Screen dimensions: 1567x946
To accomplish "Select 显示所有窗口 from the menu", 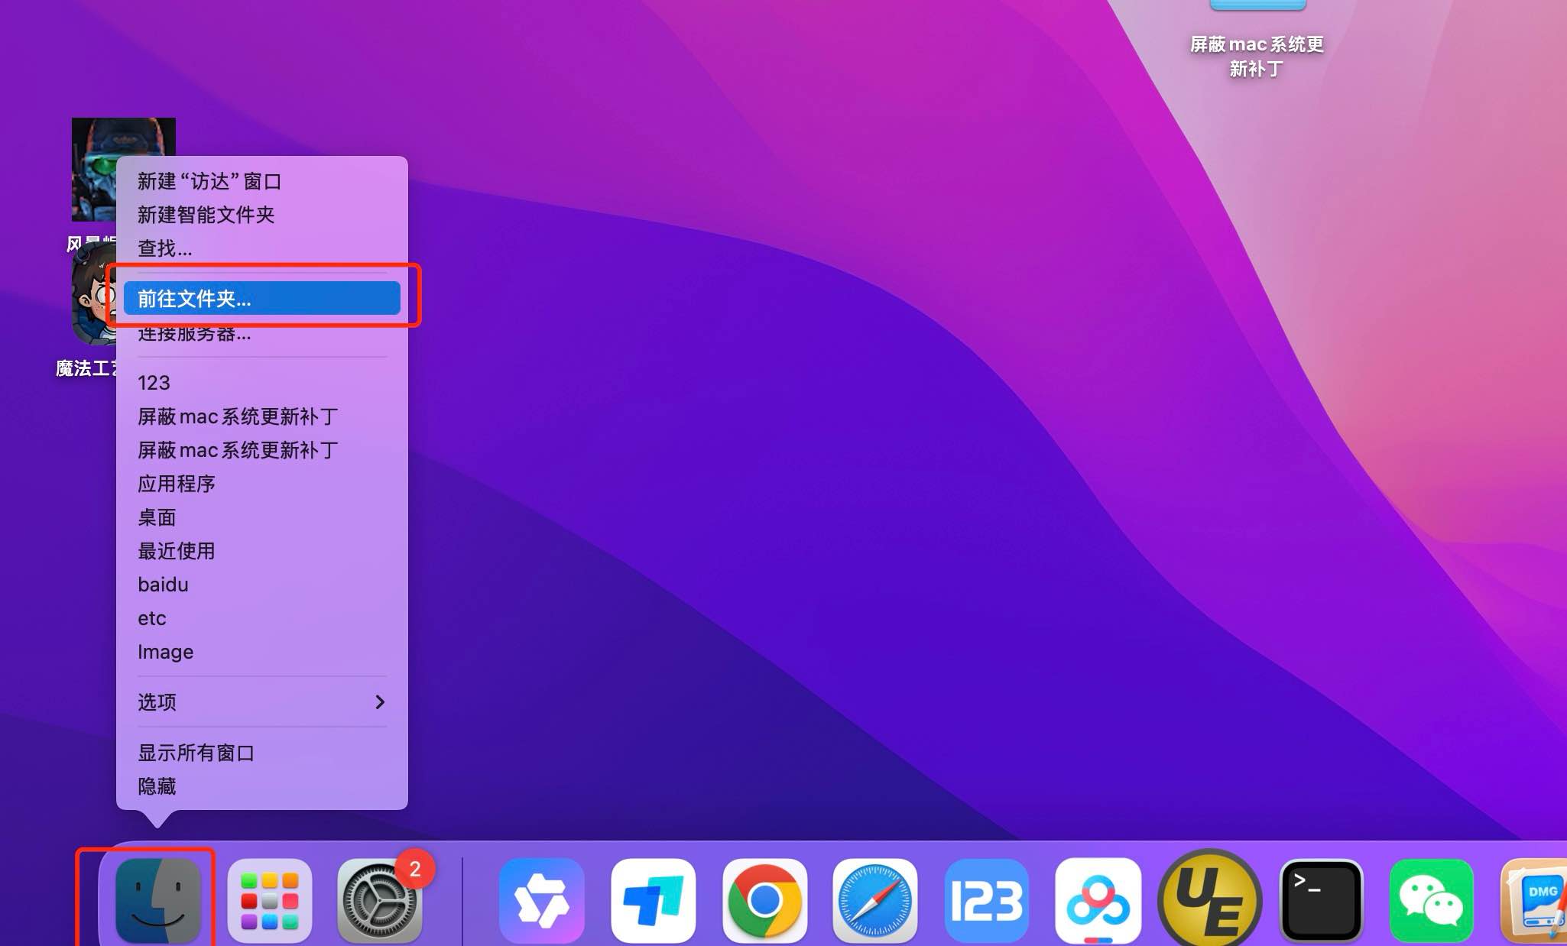I will [197, 753].
